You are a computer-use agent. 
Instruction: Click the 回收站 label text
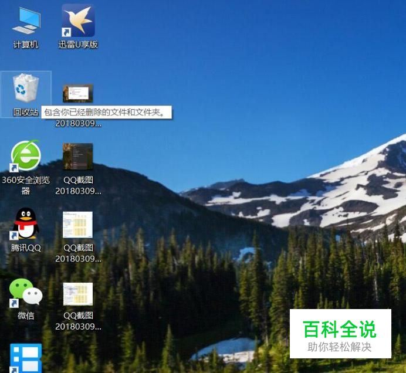(x=26, y=112)
